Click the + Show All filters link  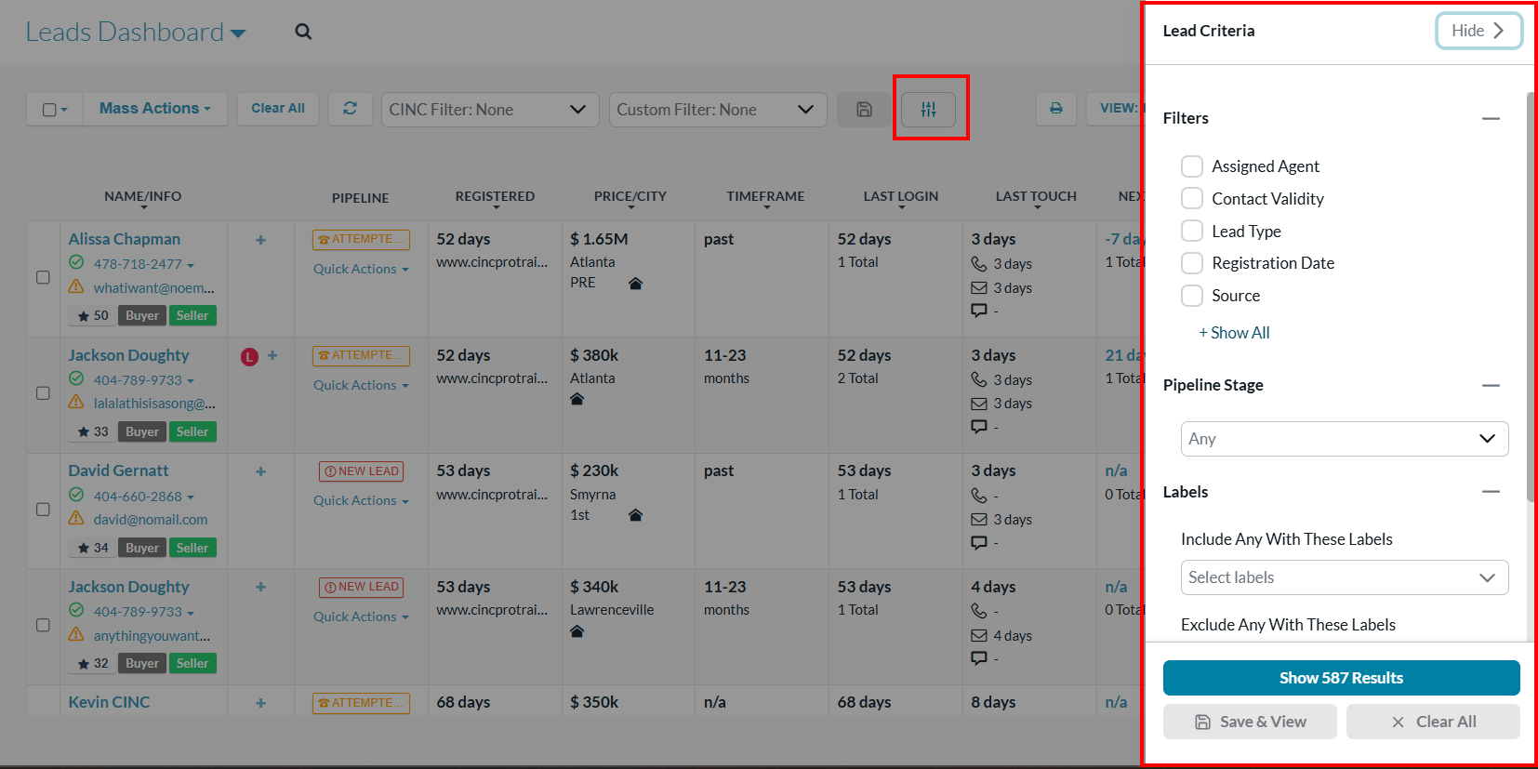(1234, 333)
